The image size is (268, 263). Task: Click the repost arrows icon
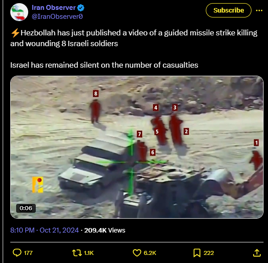[x=77, y=253]
